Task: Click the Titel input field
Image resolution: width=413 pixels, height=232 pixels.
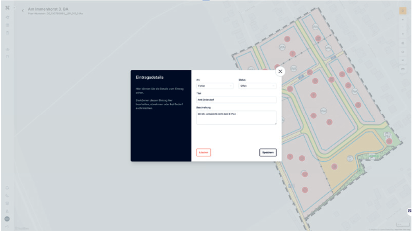Action: click(236, 100)
